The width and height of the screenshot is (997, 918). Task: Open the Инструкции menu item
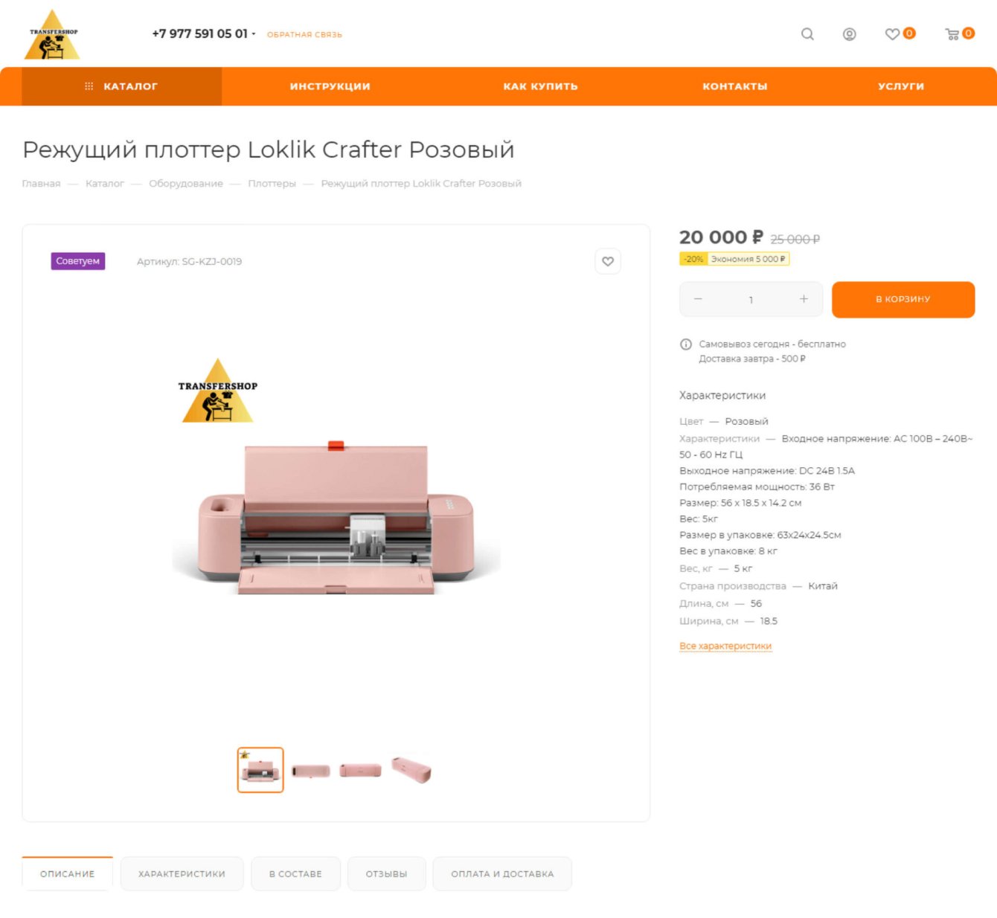330,86
